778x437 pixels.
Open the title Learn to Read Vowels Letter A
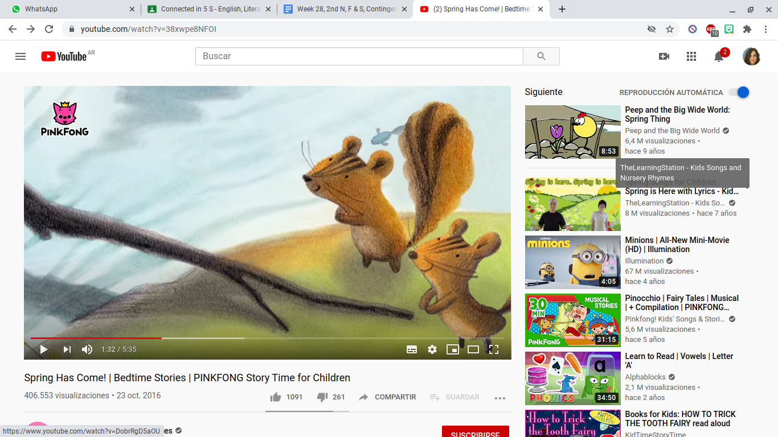679,361
